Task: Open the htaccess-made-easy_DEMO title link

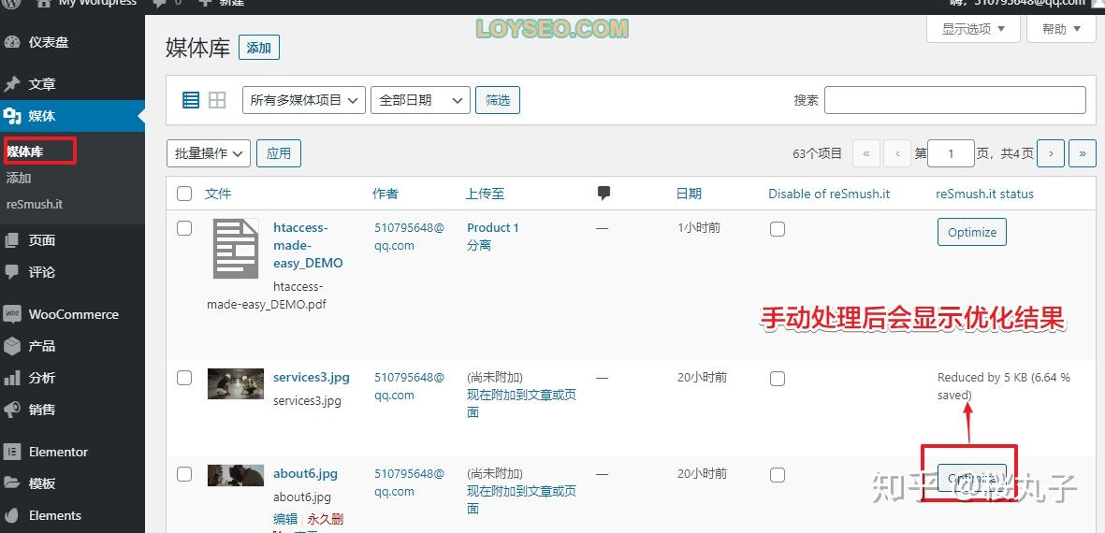Action: click(x=308, y=246)
